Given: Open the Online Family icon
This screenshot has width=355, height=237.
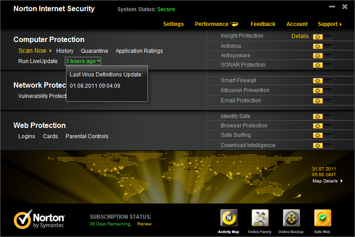Looking at the screenshot, I should (260, 218).
